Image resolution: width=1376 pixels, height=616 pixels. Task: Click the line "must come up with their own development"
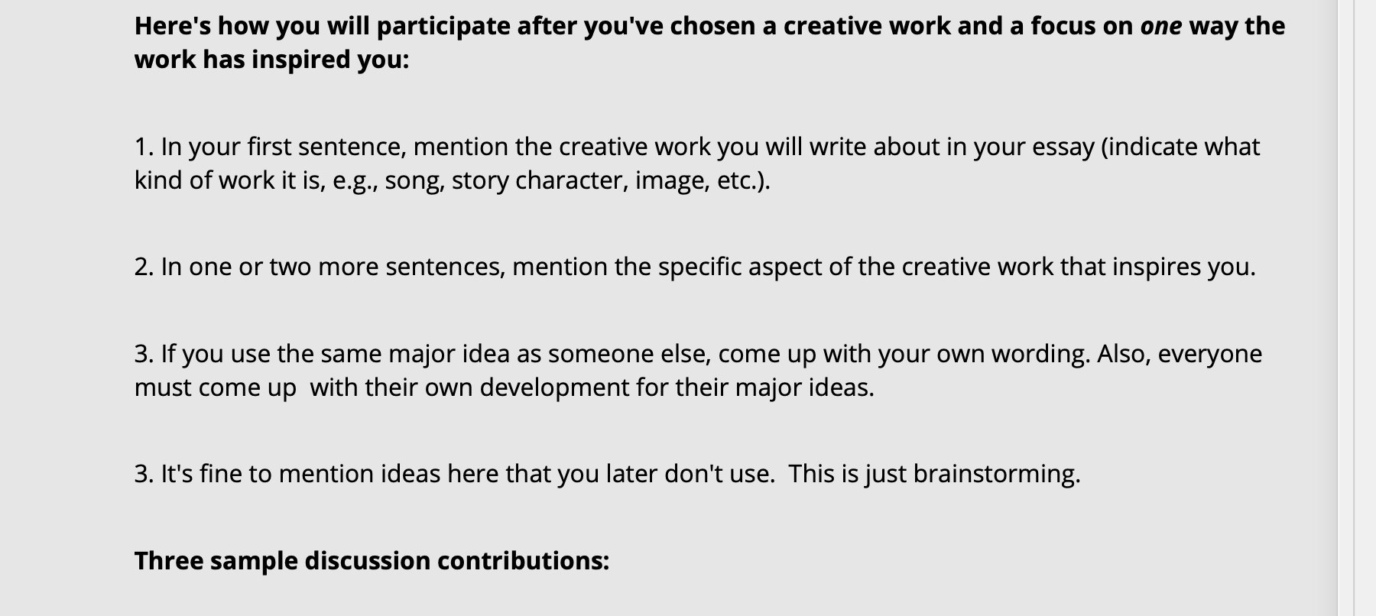(505, 387)
